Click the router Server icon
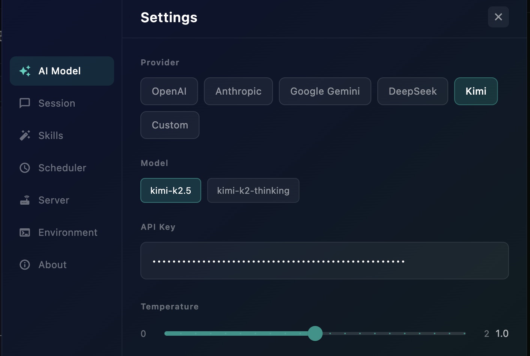This screenshot has width=530, height=356. pos(25,200)
